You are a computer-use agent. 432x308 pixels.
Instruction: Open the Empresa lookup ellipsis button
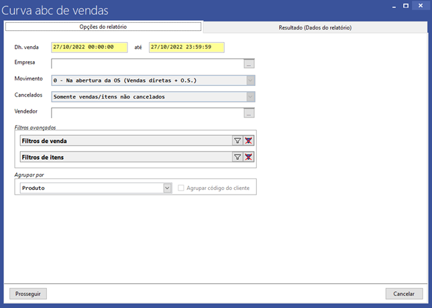[x=250, y=64]
